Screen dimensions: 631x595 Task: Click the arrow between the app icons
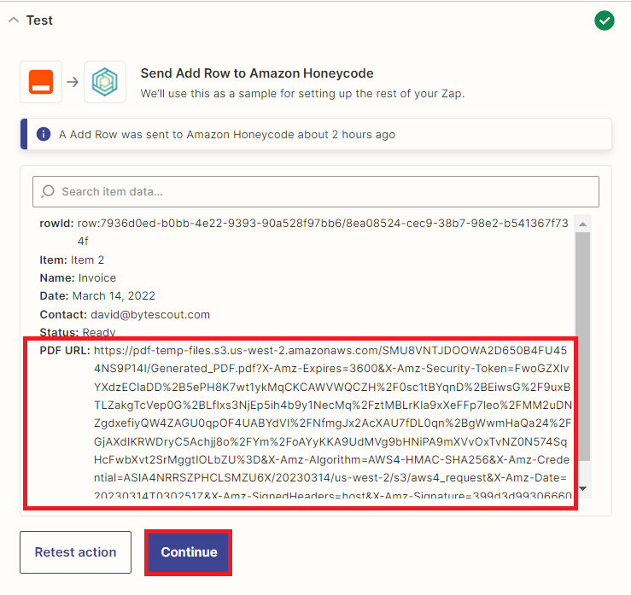(x=73, y=82)
